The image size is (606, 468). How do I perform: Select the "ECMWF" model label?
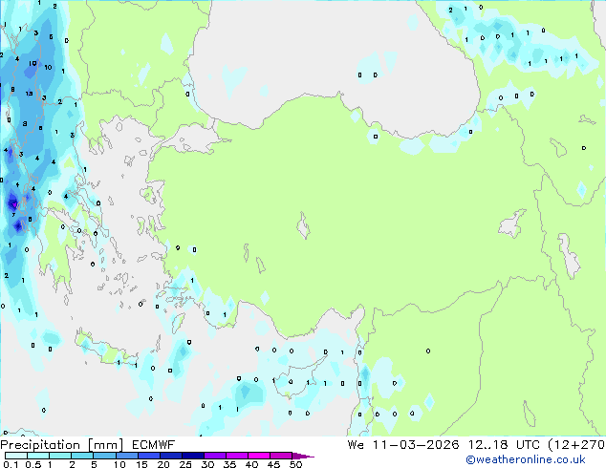coord(154,445)
